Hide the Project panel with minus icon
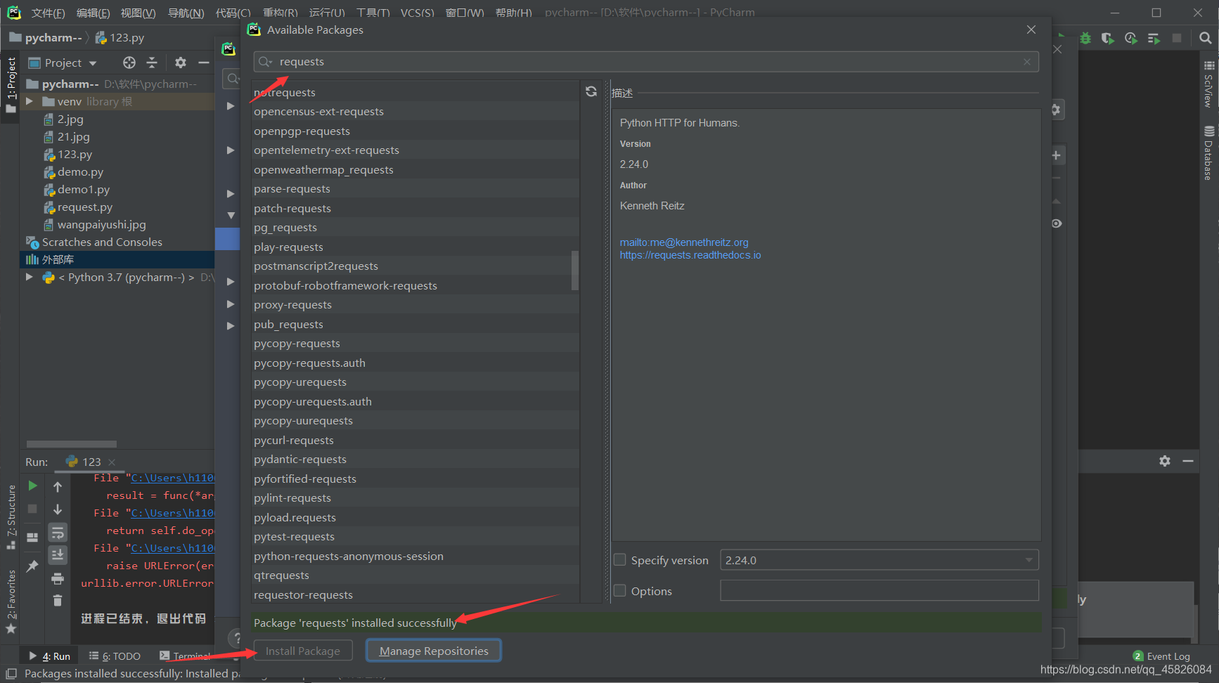 click(204, 63)
